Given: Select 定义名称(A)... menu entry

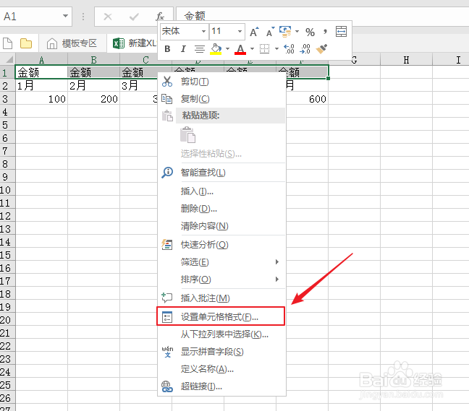Looking at the screenshot, I should 221,369.
